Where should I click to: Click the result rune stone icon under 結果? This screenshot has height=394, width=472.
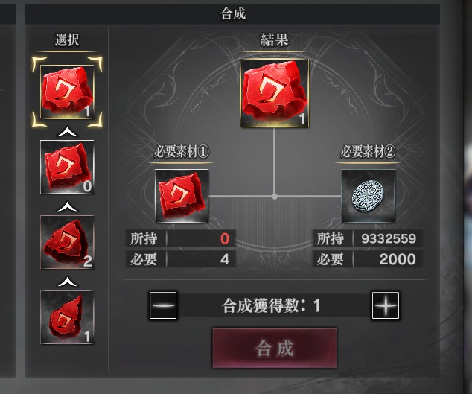point(274,93)
